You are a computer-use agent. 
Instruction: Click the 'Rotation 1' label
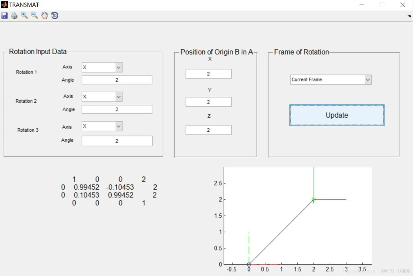tap(27, 72)
